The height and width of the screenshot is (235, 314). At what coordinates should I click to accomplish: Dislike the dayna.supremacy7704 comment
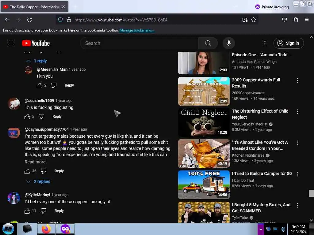[44, 171]
